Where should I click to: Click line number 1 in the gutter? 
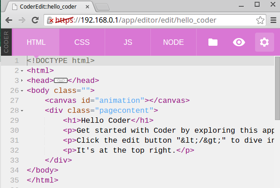tap(17, 61)
